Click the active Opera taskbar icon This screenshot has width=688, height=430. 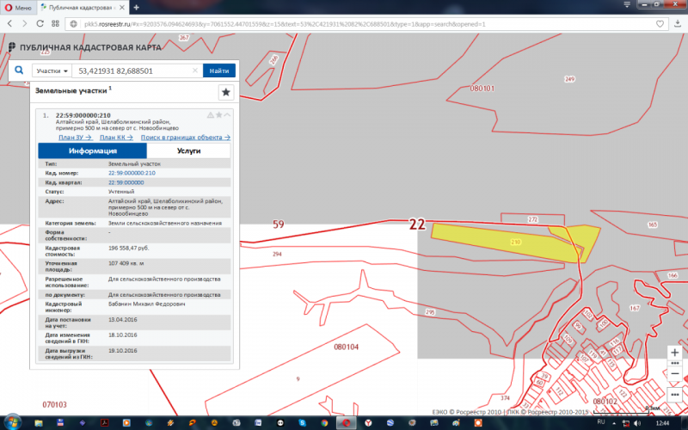(347, 423)
